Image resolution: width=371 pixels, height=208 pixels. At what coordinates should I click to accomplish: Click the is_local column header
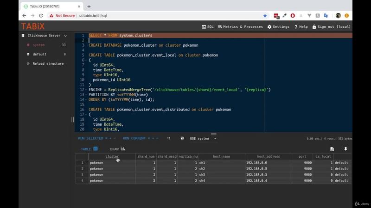pyautogui.click(x=323, y=157)
